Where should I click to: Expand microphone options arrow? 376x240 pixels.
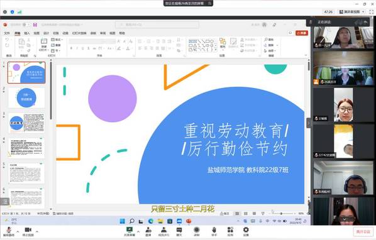coord(18,231)
